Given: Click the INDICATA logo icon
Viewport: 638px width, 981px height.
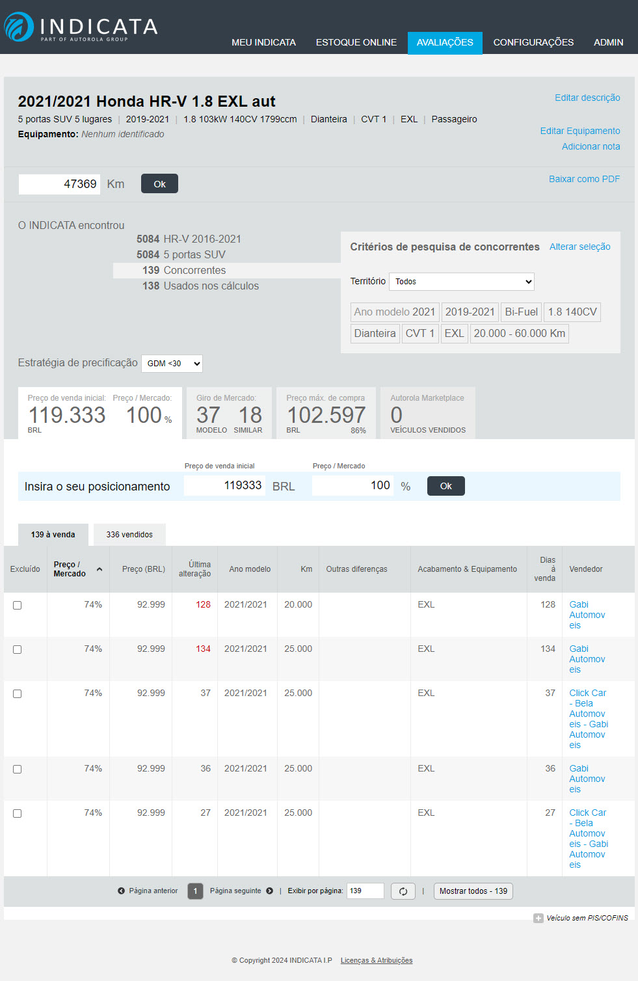Looking at the screenshot, I should coord(18,27).
